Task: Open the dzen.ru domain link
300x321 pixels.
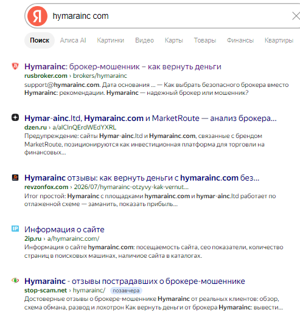Action: (x=35, y=127)
